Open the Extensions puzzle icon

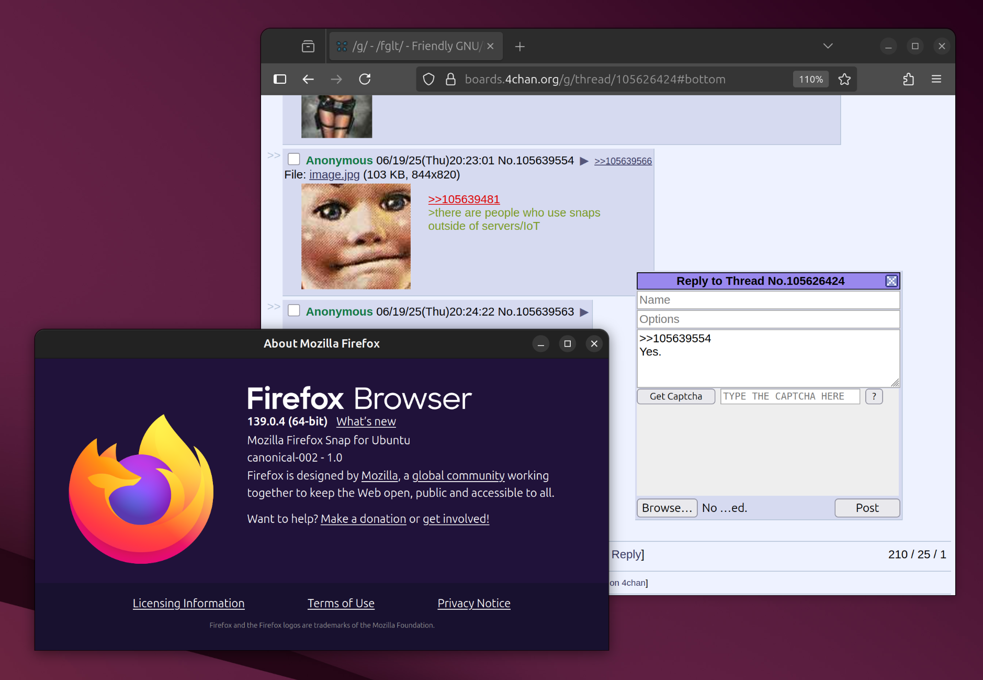tap(908, 79)
